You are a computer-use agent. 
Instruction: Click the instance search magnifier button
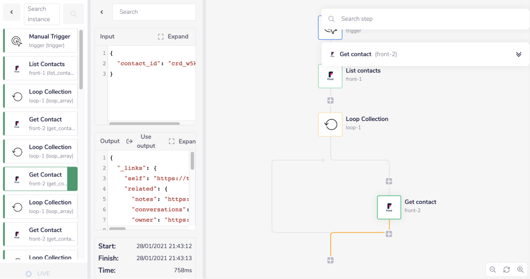pyautogui.click(x=73, y=14)
